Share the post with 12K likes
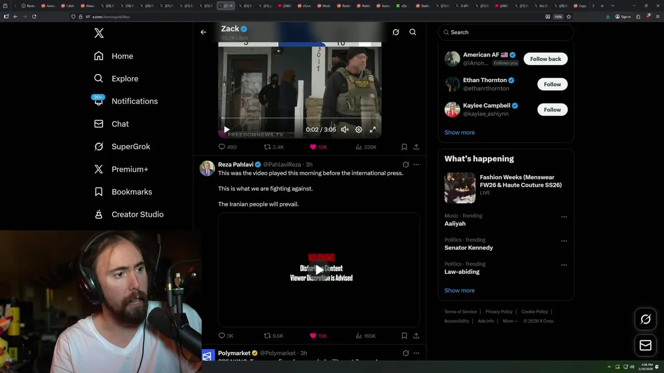Image resolution: width=664 pixels, height=373 pixels. point(416,147)
